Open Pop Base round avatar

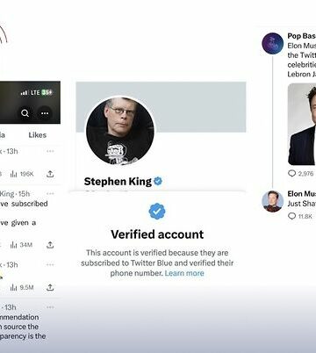point(272,43)
